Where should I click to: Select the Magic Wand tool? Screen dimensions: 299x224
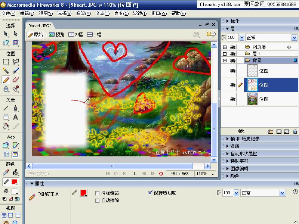6,71
